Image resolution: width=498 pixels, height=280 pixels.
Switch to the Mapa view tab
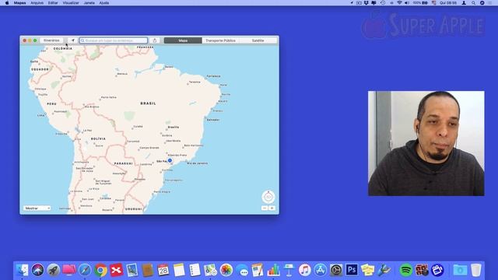click(x=183, y=40)
